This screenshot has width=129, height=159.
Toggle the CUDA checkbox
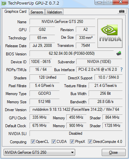(54, 142)
